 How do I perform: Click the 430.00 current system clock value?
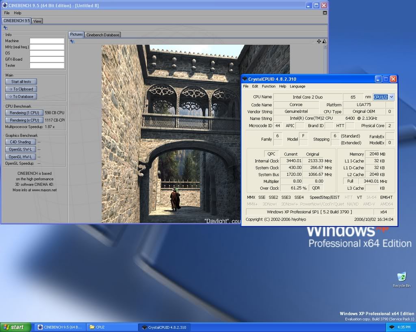click(x=291, y=167)
